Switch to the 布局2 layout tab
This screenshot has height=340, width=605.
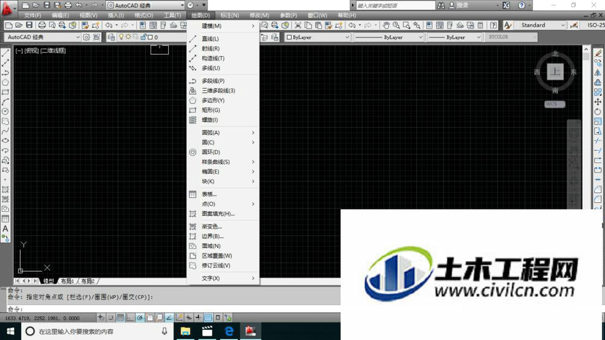coord(88,281)
